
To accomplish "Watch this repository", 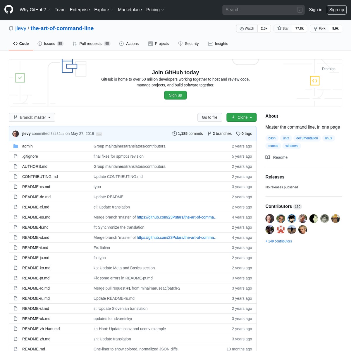I will point(247,28).
